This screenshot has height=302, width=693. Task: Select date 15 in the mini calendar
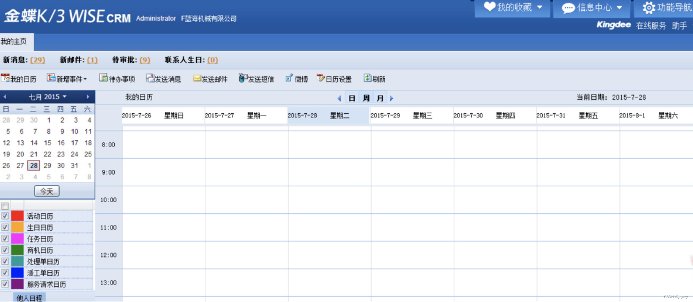point(48,143)
